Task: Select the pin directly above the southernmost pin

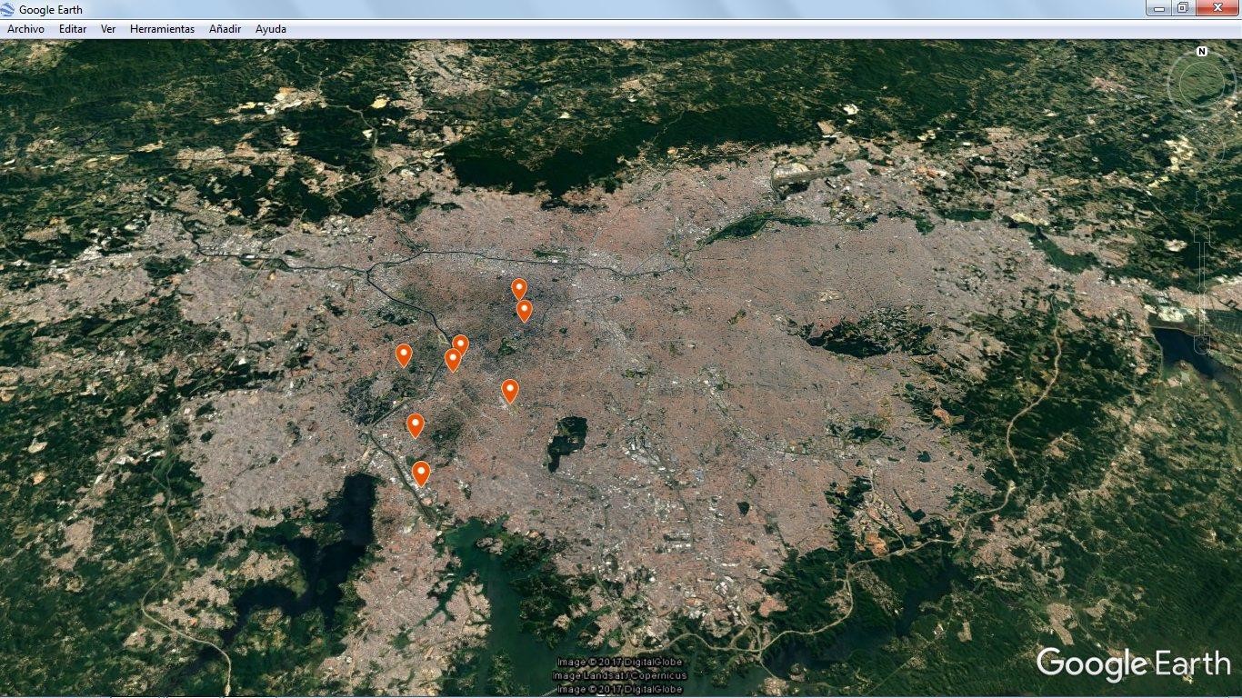Action: click(x=416, y=425)
